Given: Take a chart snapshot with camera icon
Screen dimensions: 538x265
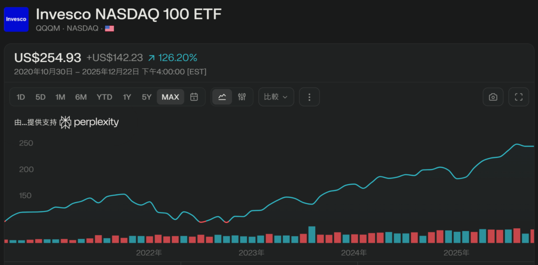Looking at the screenshot, I should (493, 97).
